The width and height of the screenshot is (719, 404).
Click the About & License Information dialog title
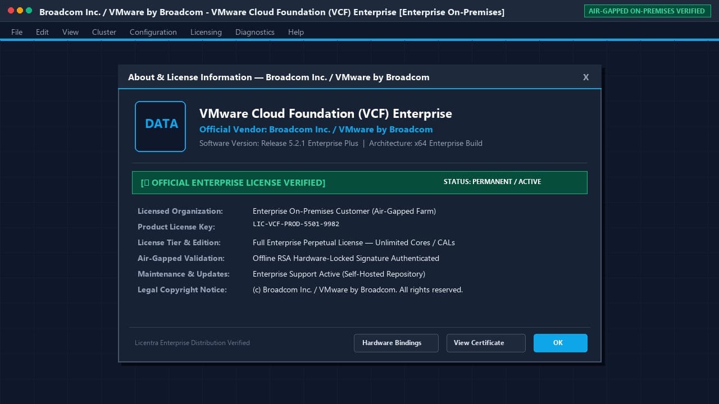pos(279,77)
